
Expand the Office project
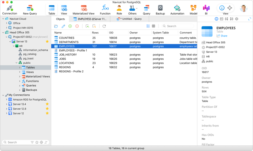(6, 23)
